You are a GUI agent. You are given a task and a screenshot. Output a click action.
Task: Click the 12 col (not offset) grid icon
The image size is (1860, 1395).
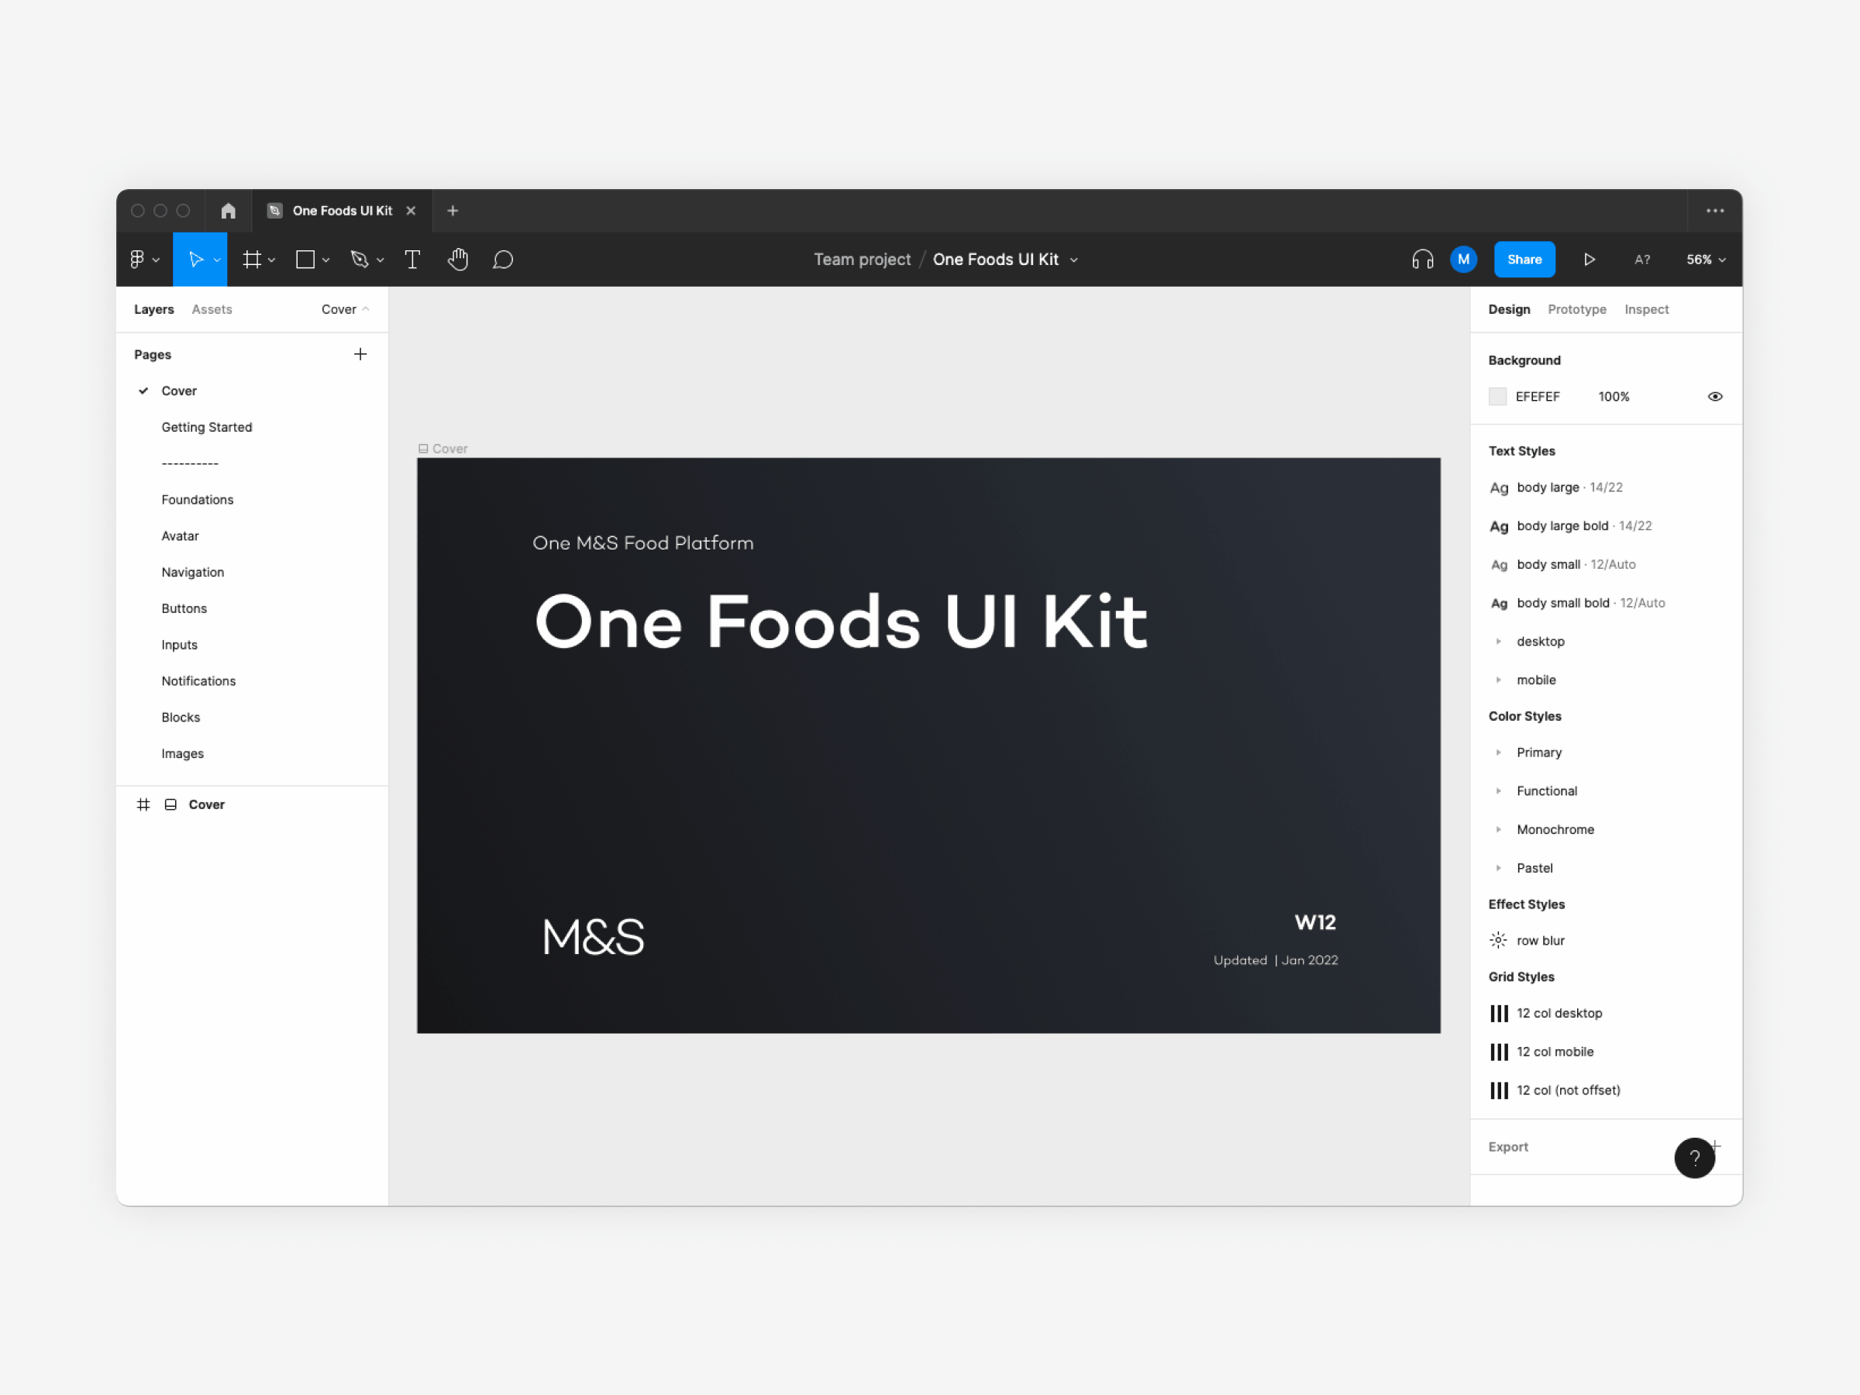[x=1498, y=1090]
